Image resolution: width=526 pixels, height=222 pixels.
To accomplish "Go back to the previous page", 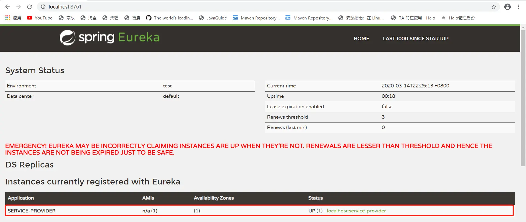I will click(x=7, y=7).
